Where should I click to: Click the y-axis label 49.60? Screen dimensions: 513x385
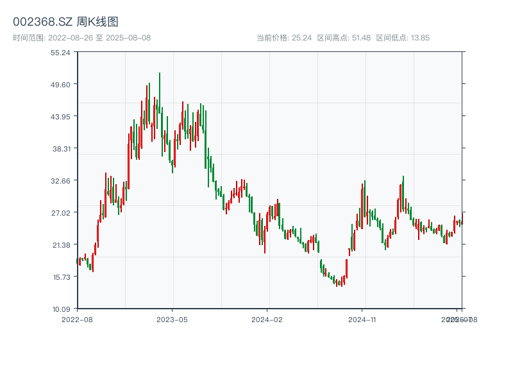pyautogui.click(x=60, y=85)
